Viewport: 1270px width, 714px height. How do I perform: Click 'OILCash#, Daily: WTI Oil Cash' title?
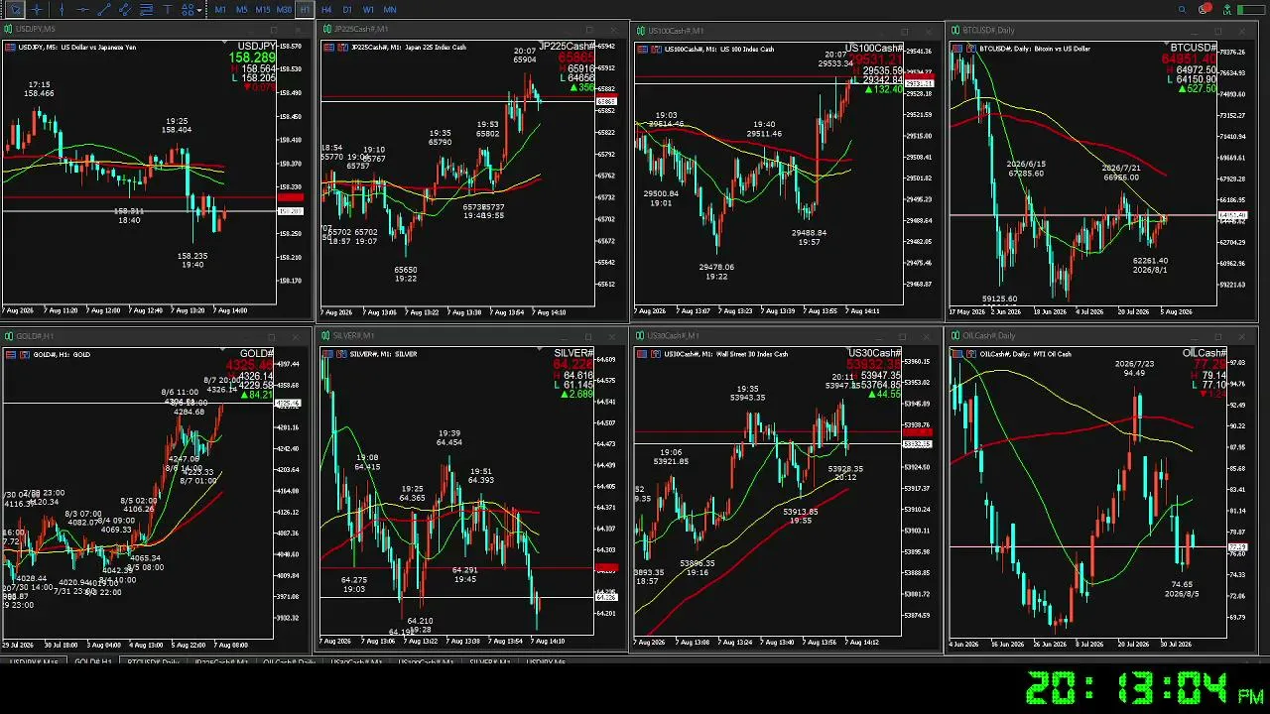pos(1024,354)
